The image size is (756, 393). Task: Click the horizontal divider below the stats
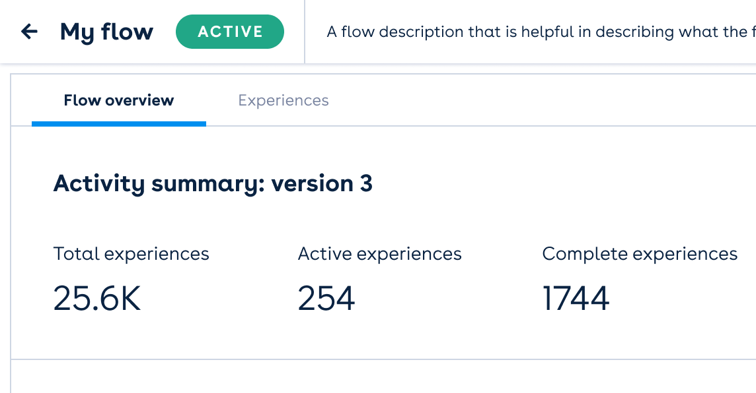click(383, 359)
